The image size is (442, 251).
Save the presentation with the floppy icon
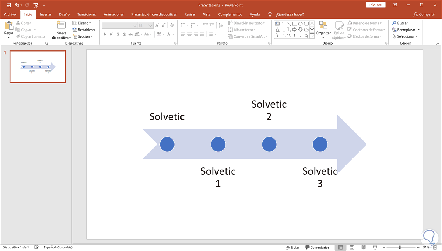8,5
